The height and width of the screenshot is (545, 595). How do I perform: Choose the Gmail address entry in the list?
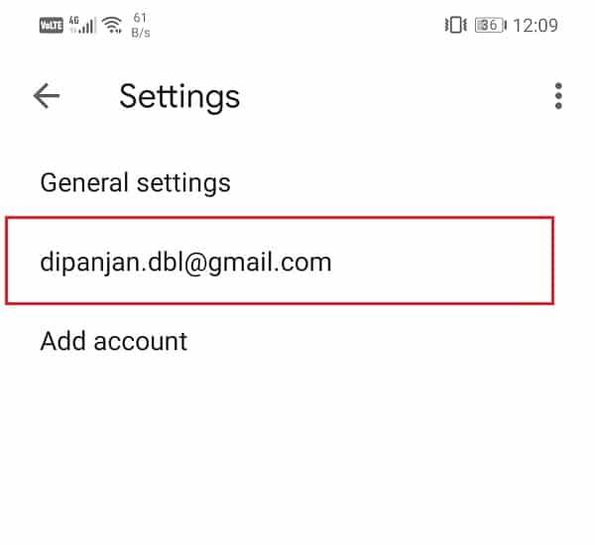[x=280, y=261]
